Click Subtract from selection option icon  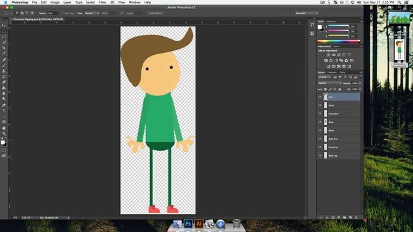[27, 13]
